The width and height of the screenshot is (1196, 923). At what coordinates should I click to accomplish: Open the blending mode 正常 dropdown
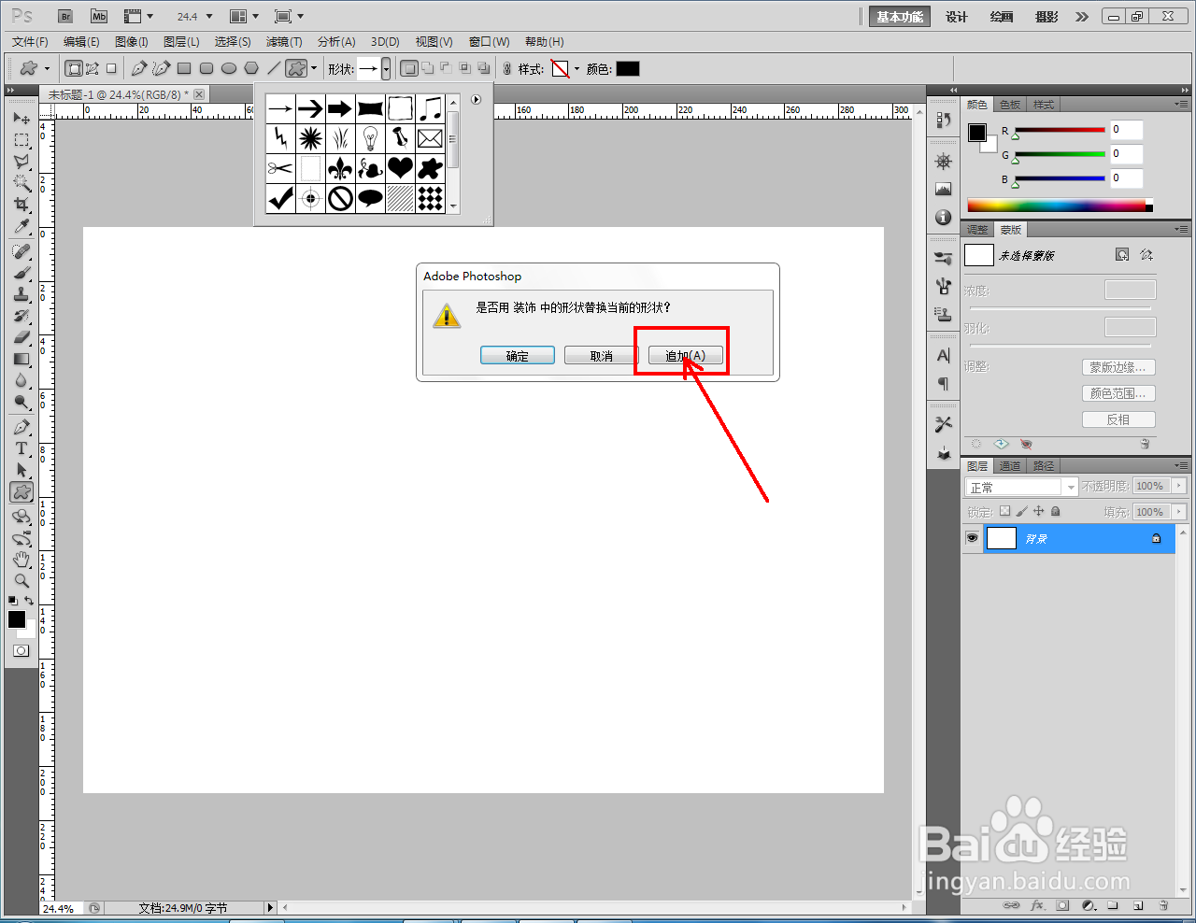pyautogui.click(x=1021, y=487)
